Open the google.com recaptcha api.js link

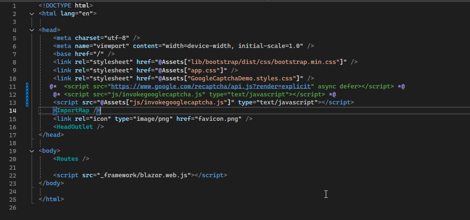click(211, 86)
